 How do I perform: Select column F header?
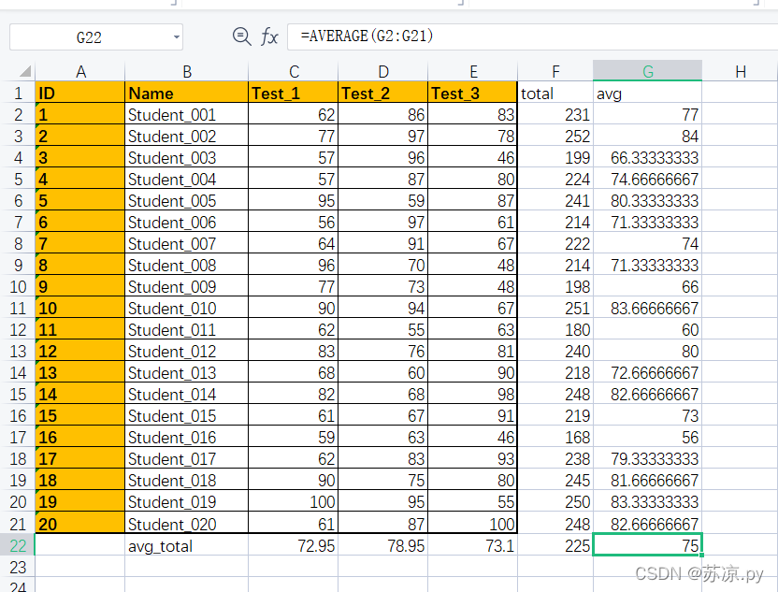pos(555,71)
